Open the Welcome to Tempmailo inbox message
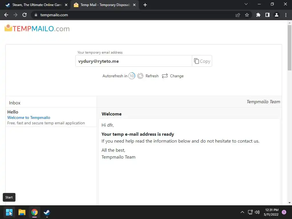The image size is (292, 219). (x=29, y=117)
